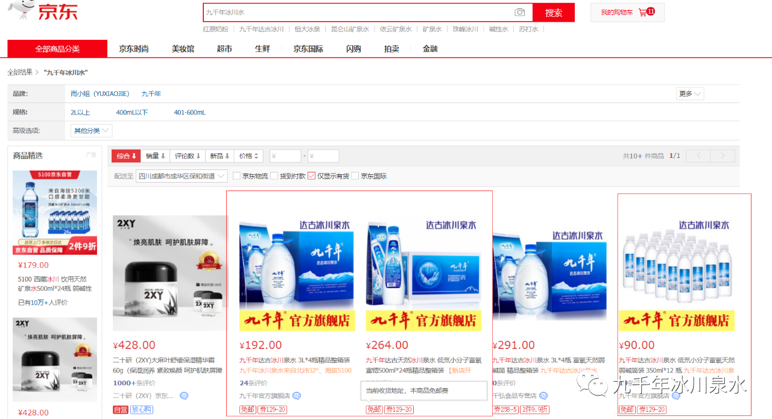772x419 pixels.
Task: Go to 超市 nav tab
Action: (224, 49)
